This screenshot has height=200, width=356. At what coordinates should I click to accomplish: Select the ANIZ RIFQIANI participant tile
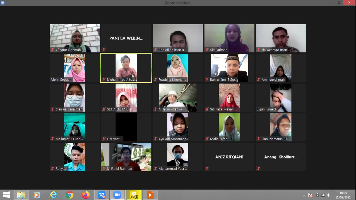coord(229,157)
